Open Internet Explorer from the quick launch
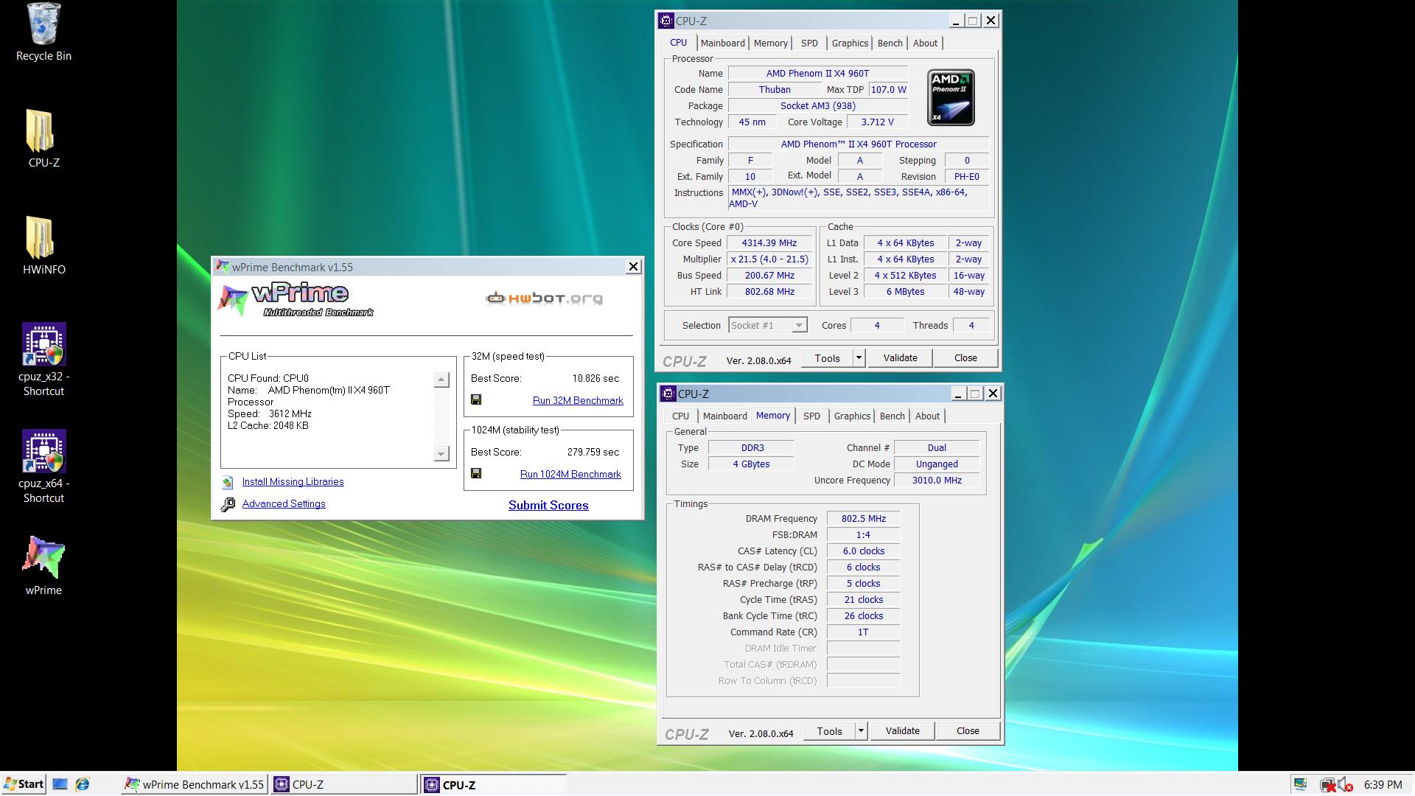Viewport: 1415px width, 796px height. click(x=83, y=784)
